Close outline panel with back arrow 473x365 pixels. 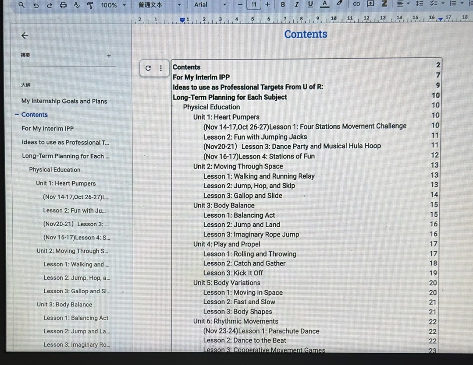[25, 36]
